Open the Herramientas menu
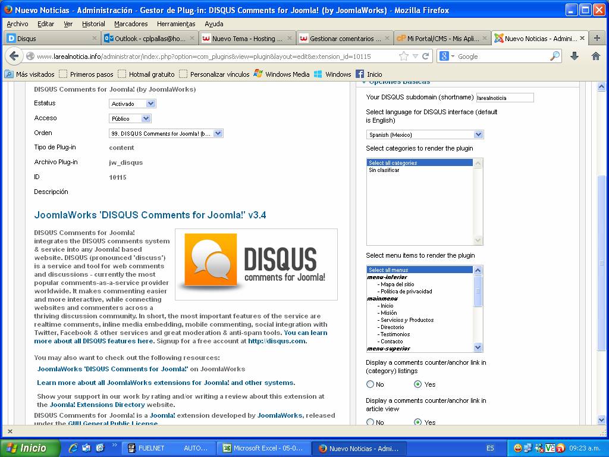The height and width of the screenshot is (457, 609). pos(176,24)
